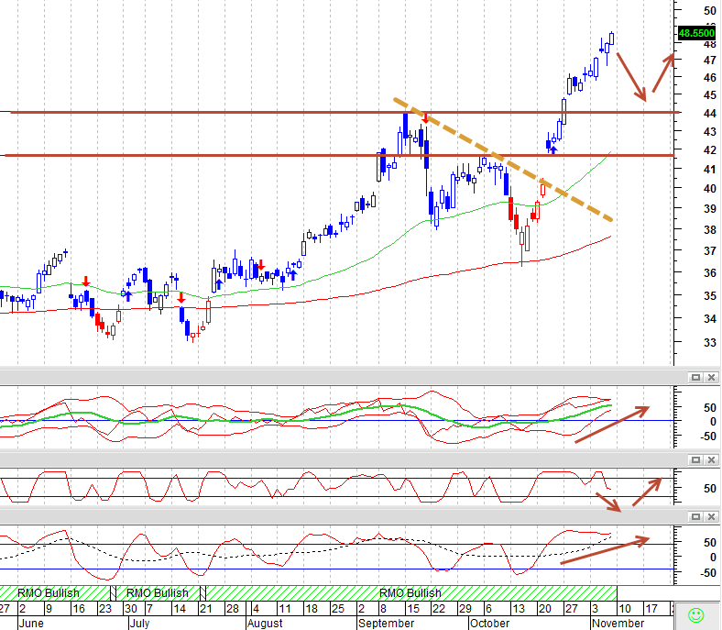Click the red down arrow near September 15

coord(425,118)
